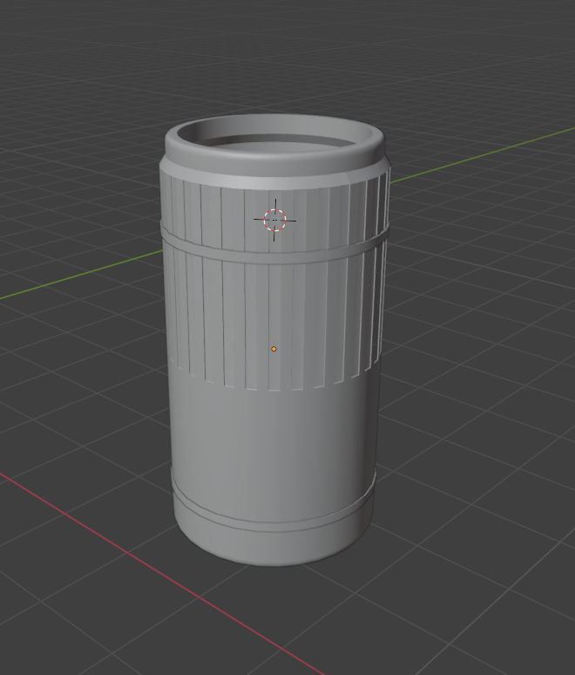This screenshot has height=675, width=575.
Task: Click the orange origin dot on the cylinder
Action: tap(274, 349)
